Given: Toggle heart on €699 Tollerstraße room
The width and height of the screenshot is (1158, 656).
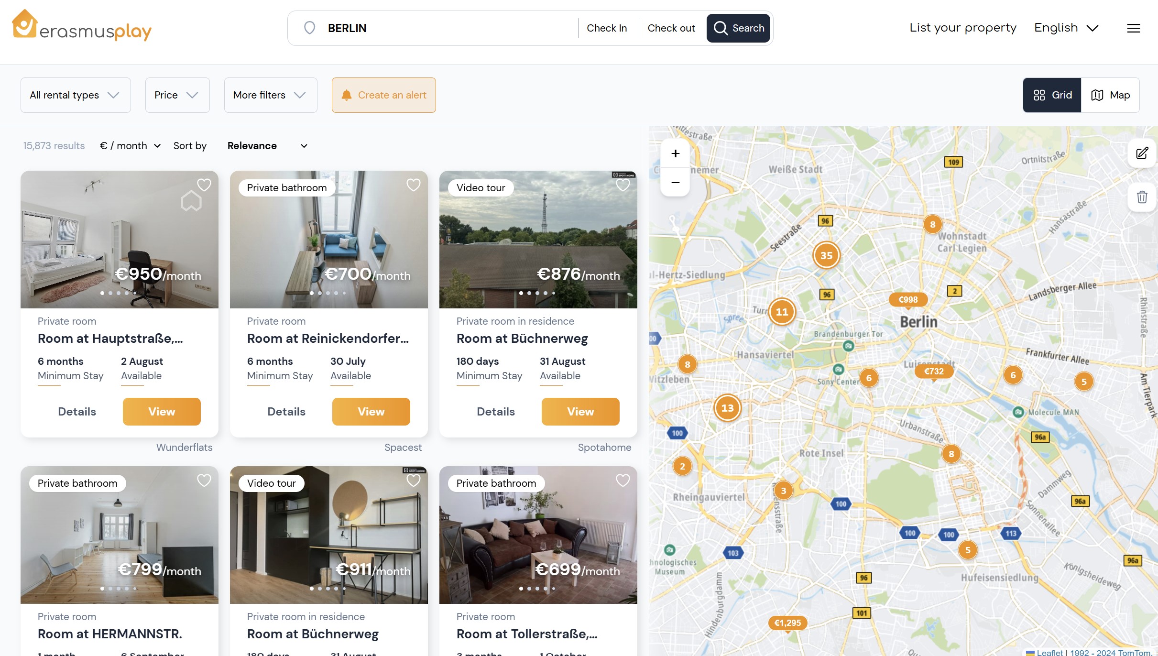Looking at the screenshot, I should coord(623,481).
